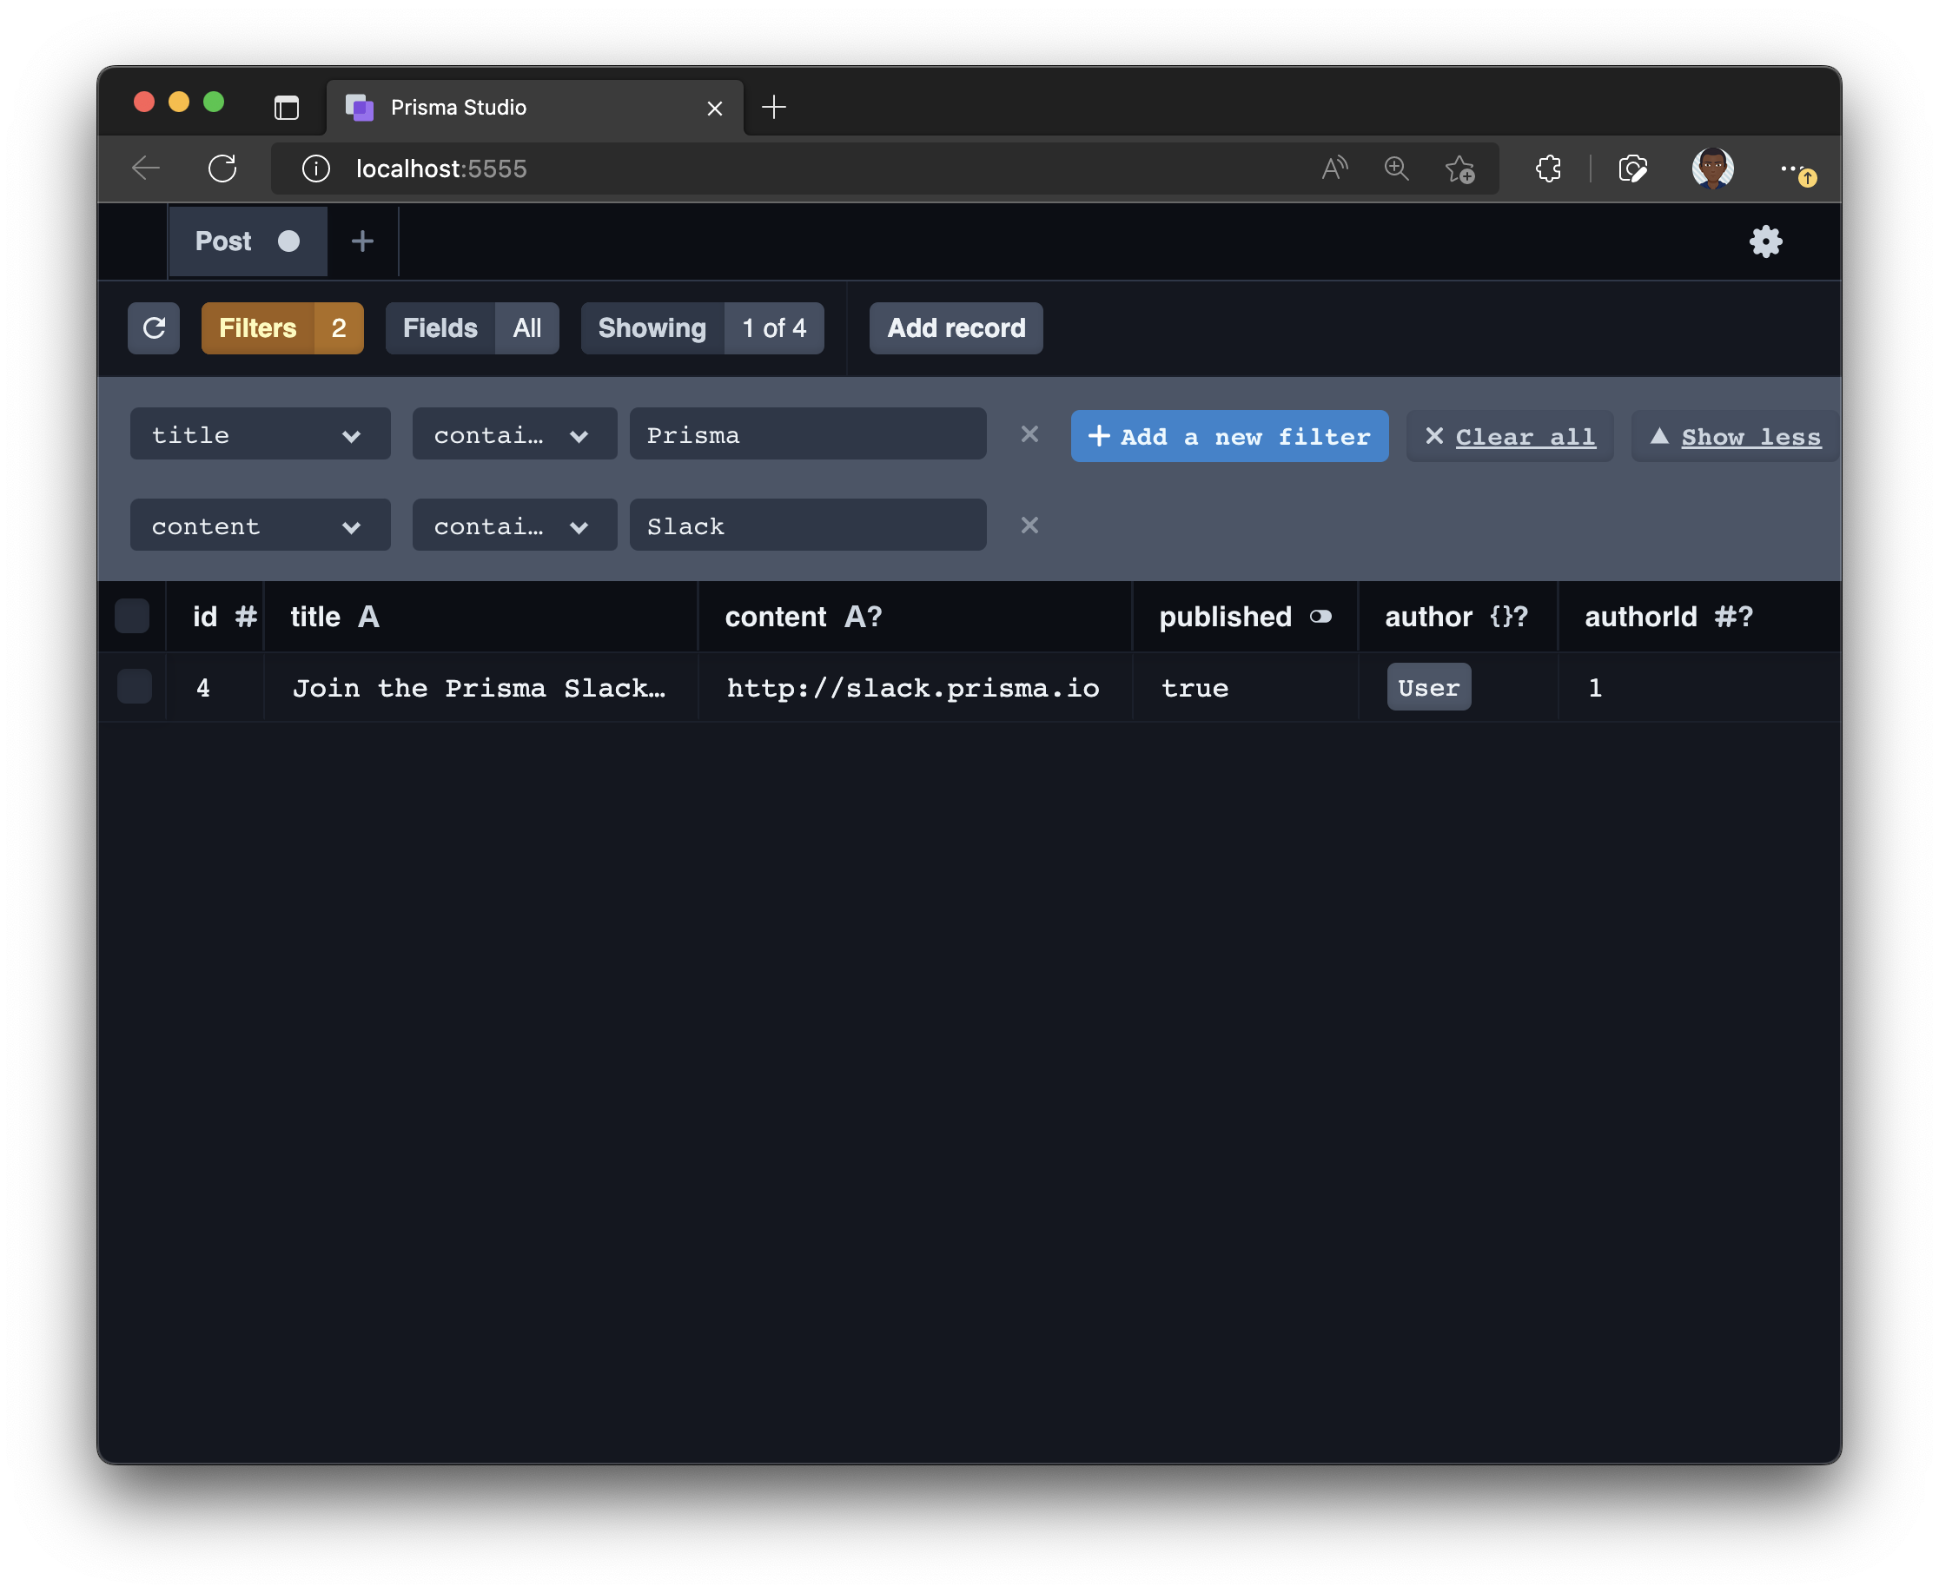Go back using browser back arrow
The image size is (1939, 1593).
pyautogui.click(x=146, y=169)
